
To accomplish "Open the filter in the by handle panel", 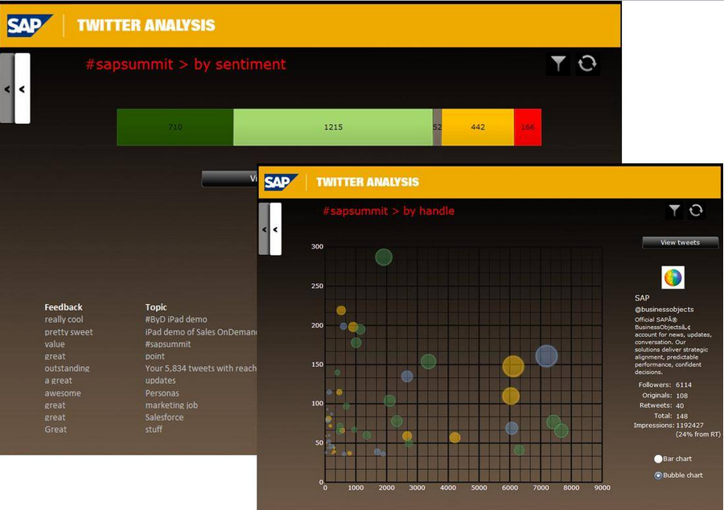I will (674, 211).
